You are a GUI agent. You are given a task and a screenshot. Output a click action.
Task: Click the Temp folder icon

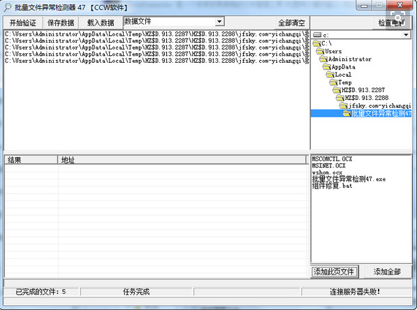[x=333, y=82]
